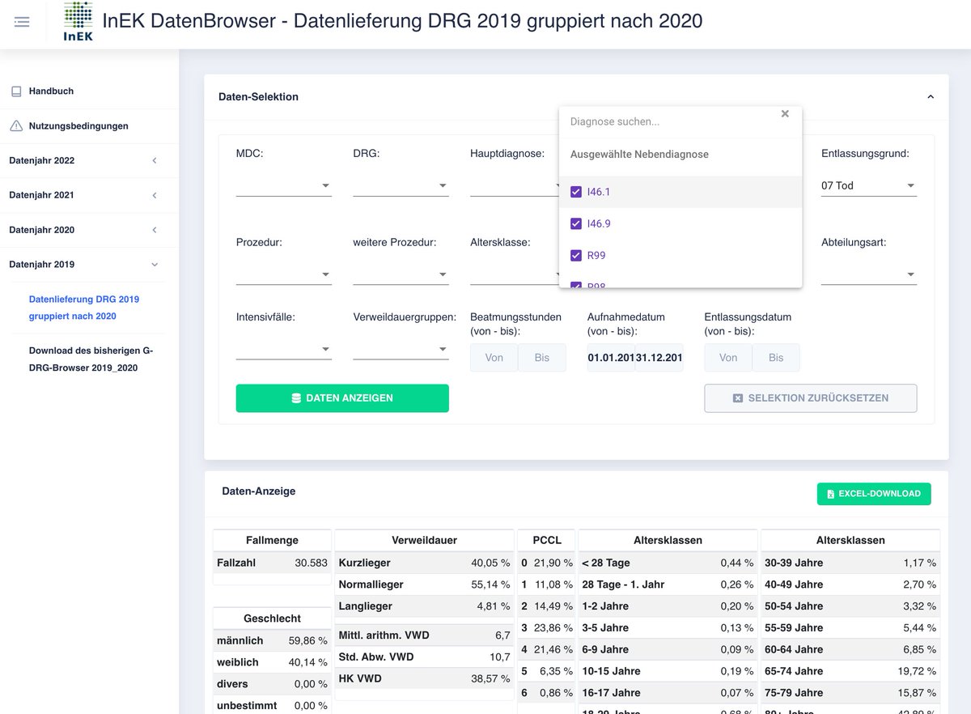Click the Entlassungsdatum Bis field
This screenshot has width=971, height=714.
(776, 358)
